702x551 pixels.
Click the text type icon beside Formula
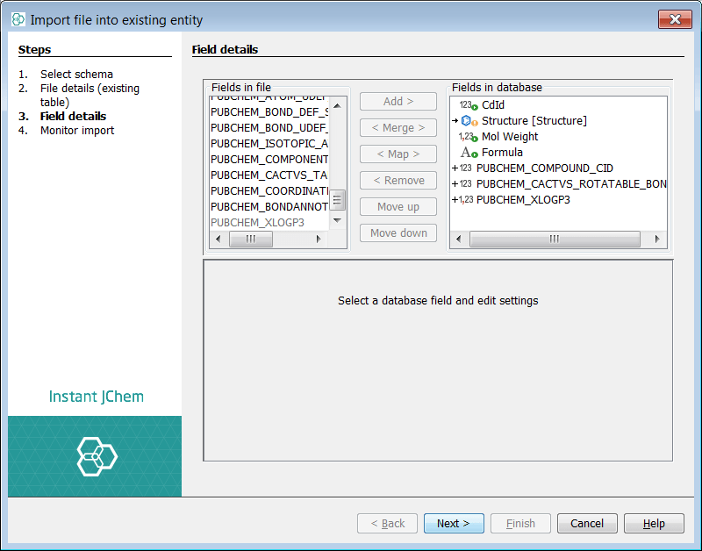point(463,152)
